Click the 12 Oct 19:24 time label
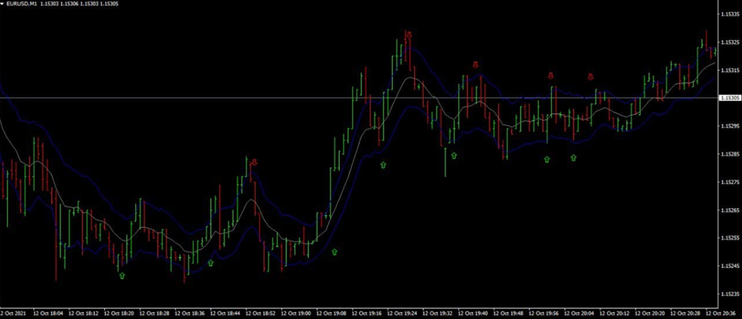 click(x=402, y=313)
